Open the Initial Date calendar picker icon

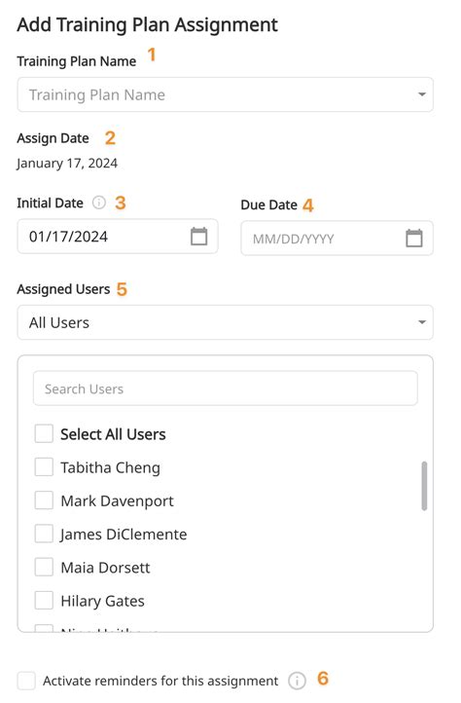tap(199, 237)
